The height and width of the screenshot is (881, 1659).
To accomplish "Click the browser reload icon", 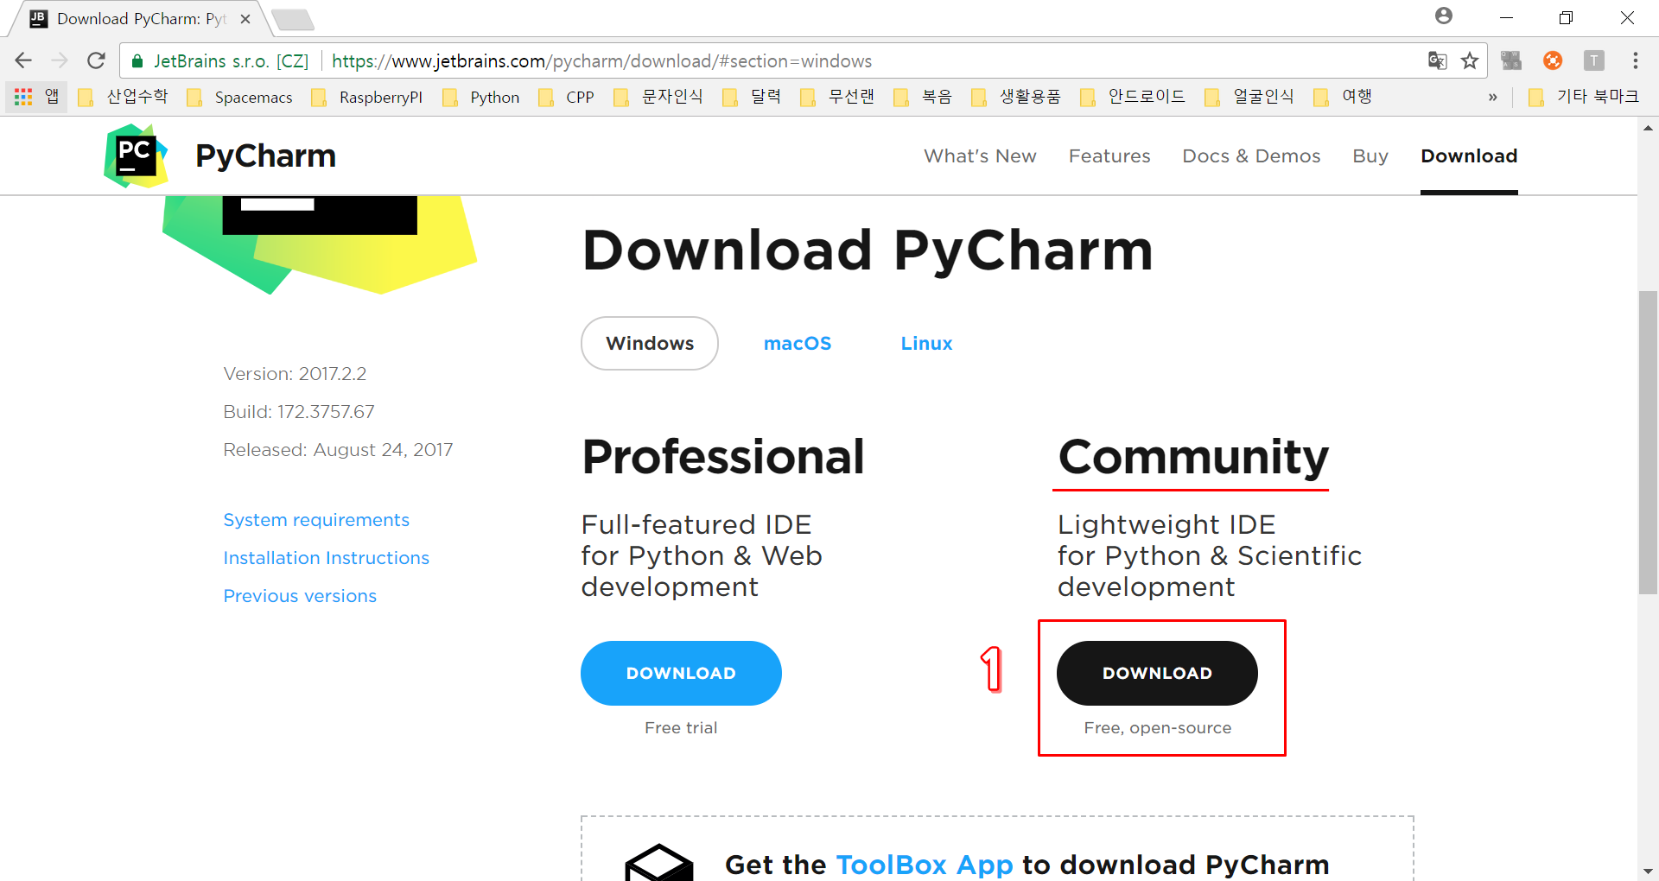I will click(x=96, y=60).
